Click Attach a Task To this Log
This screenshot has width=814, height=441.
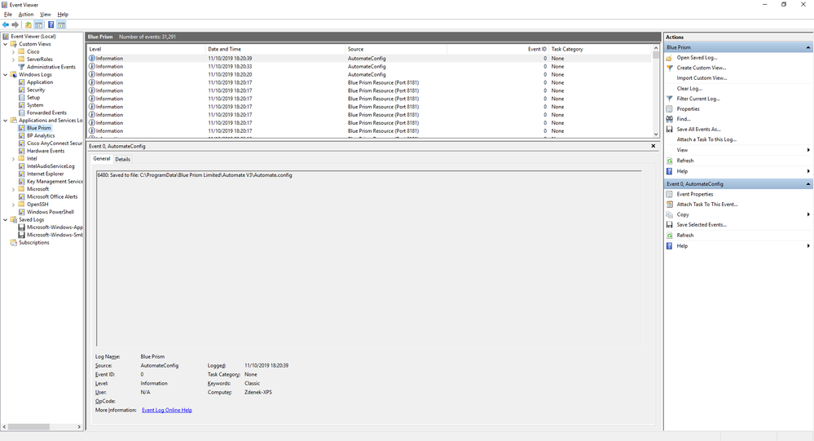pyautogui.click(x=706, y=139)
